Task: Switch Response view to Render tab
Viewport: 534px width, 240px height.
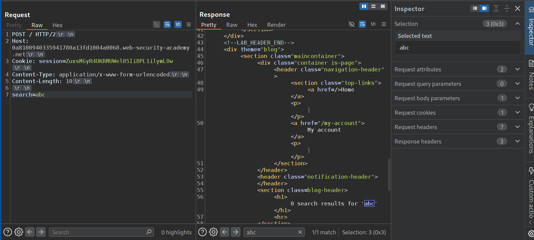Action: point(276,25)
